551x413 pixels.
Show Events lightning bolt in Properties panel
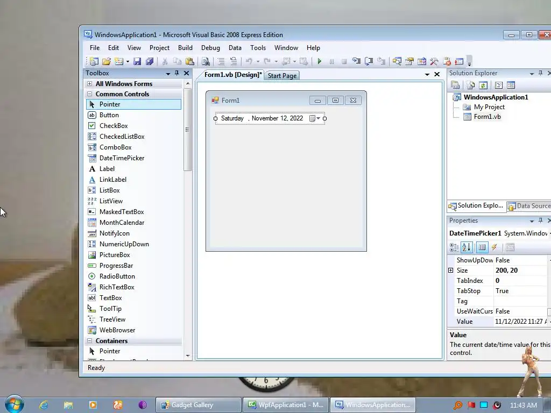(495, 247)
